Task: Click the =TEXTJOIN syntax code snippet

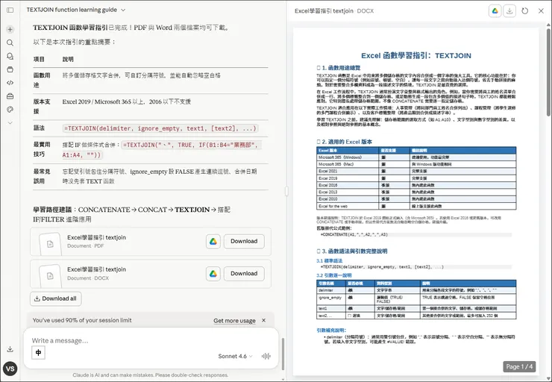Action: (160, 128)
